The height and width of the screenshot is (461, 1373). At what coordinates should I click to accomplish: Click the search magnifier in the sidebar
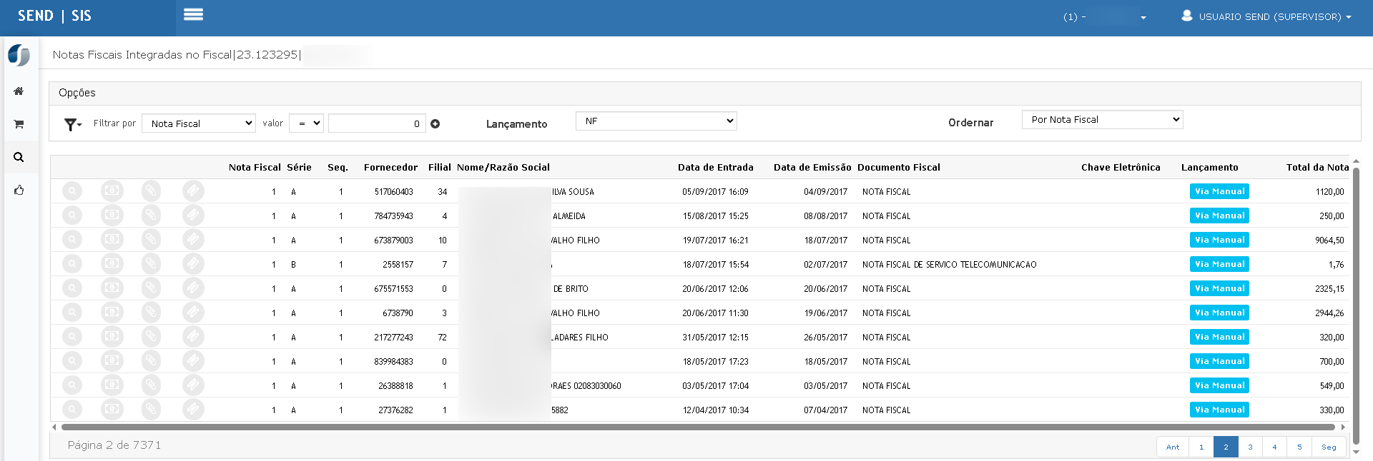19,157
